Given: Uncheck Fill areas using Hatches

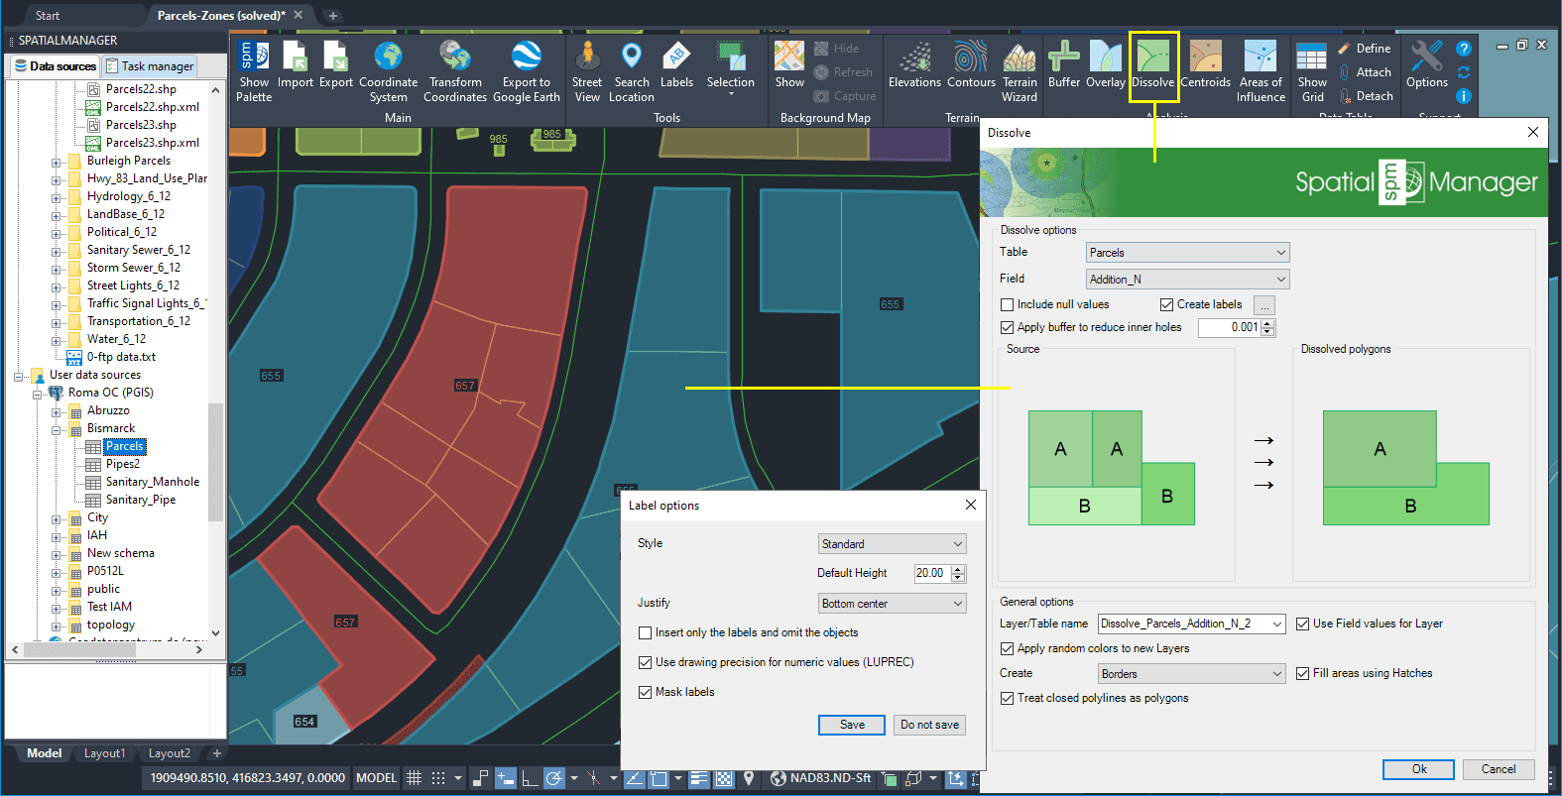Looking at the screenshot, I should 1303,673.
